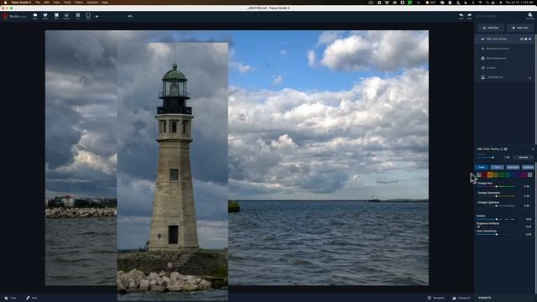
Task: Expand the Brightness Contrast layer arrow
Action: pos(477,49)
